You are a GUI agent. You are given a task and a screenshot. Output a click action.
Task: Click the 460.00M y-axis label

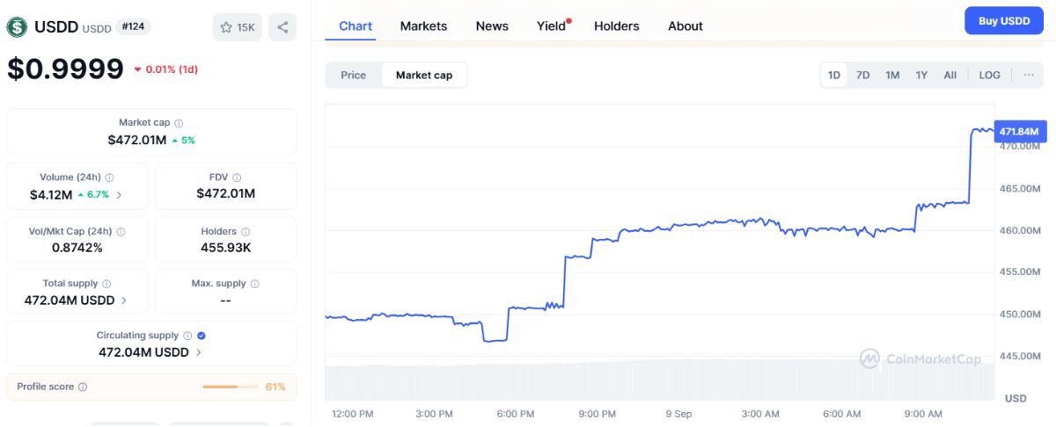point(1018,230)
